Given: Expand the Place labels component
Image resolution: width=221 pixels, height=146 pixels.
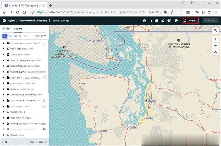Looking at the screenshot, I should [x=4, y=49].
